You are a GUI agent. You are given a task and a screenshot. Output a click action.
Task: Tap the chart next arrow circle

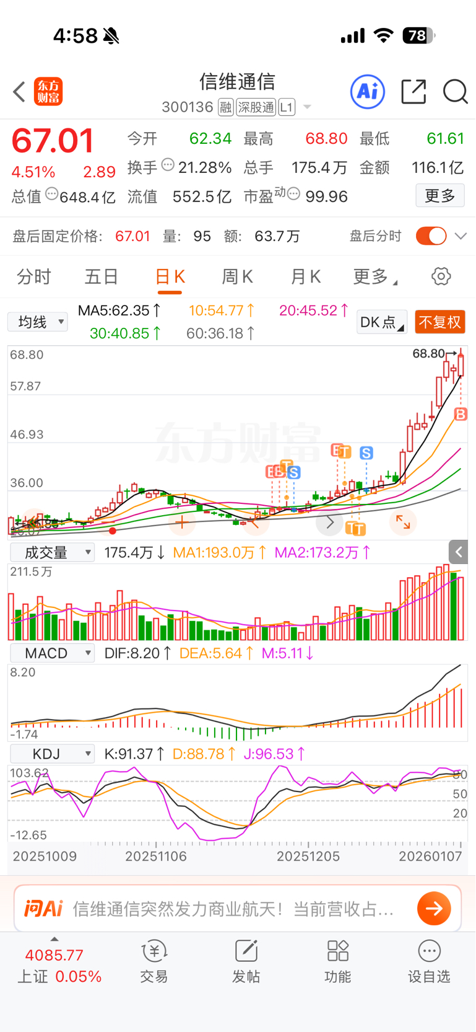point(330,523)
